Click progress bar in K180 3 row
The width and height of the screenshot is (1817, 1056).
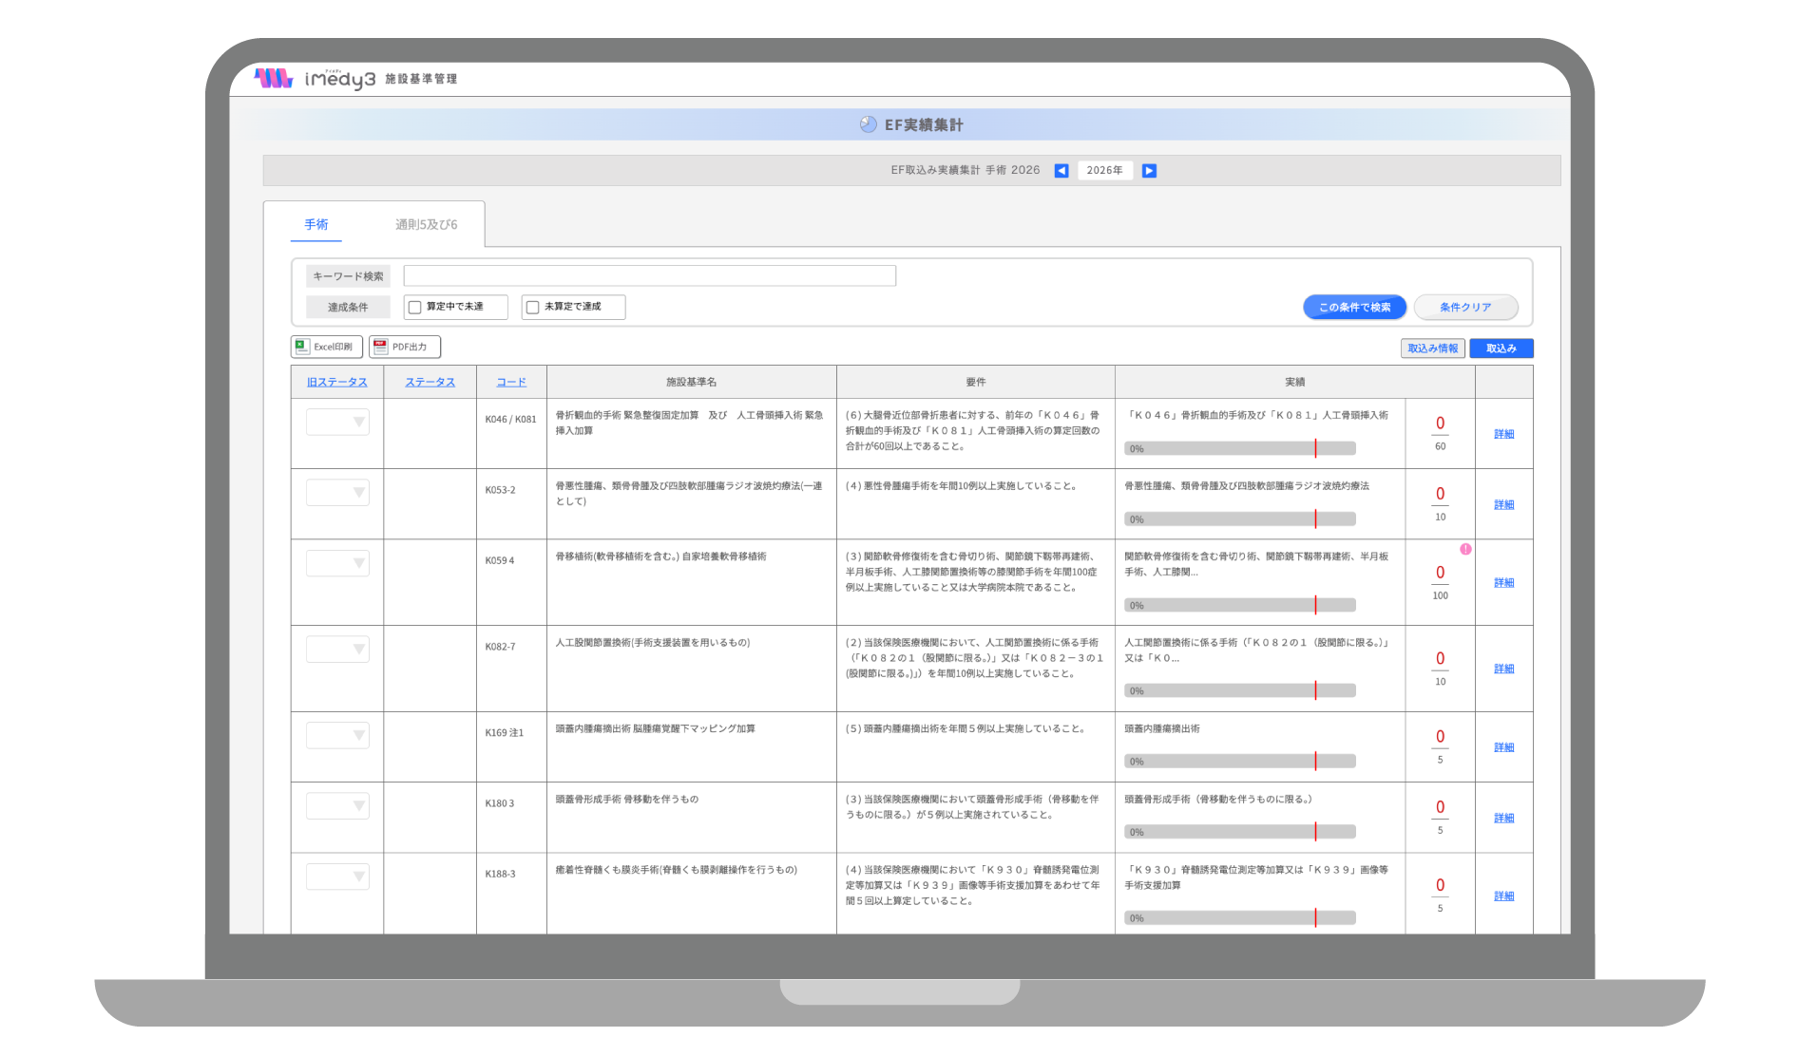(x=1239, y=832)
